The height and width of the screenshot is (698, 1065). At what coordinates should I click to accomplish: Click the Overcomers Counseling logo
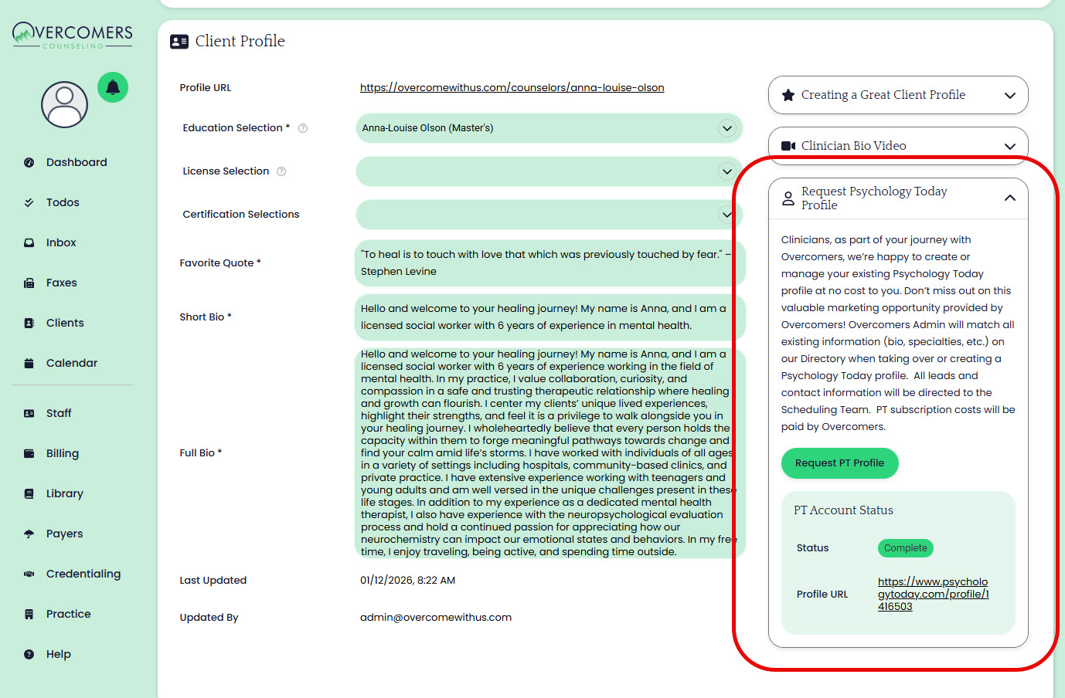tap(73, 36)
